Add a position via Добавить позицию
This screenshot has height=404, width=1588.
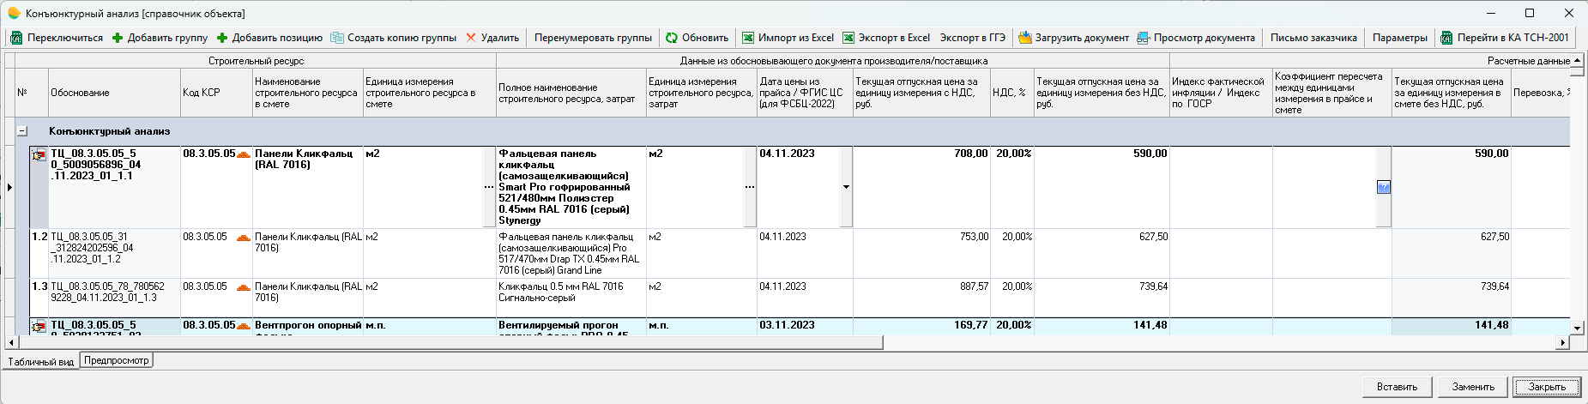[269, 38]
